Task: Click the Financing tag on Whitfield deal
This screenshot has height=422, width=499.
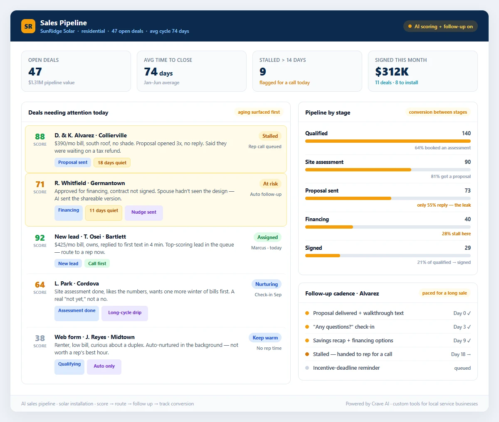Action: coord(69,213)
